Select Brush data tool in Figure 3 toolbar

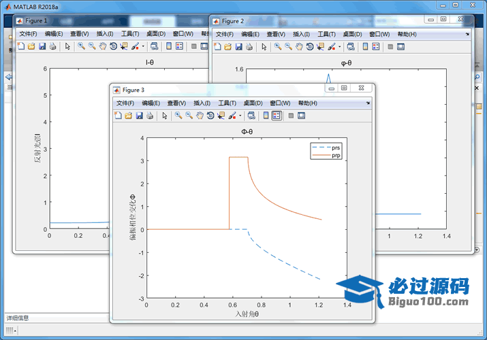coord(232,116)
